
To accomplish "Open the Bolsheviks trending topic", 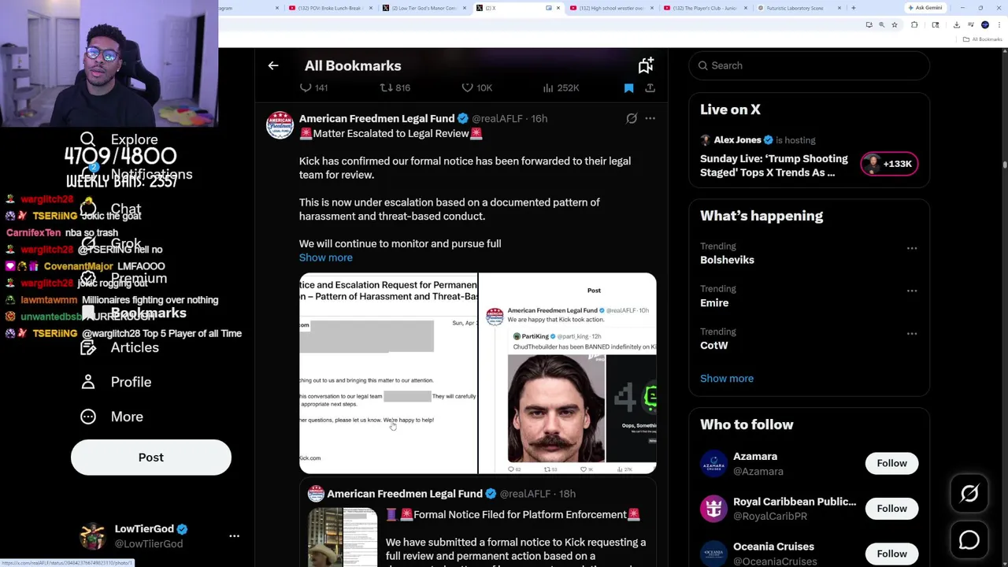I will pos(727,260).
